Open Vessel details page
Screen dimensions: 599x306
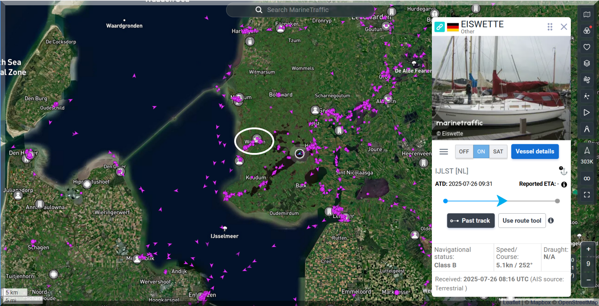(x=535, y=152)
